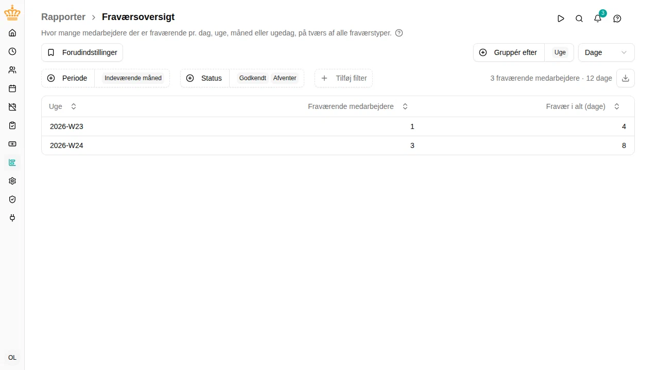Click the Rapporter breadcrumb link
The height and width of the screenshot is (370, 659).
click(63, 17)
